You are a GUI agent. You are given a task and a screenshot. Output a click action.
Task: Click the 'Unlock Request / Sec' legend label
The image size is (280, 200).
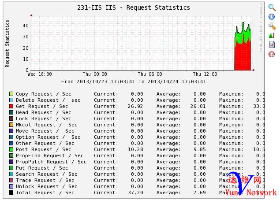tap(46, 186)
